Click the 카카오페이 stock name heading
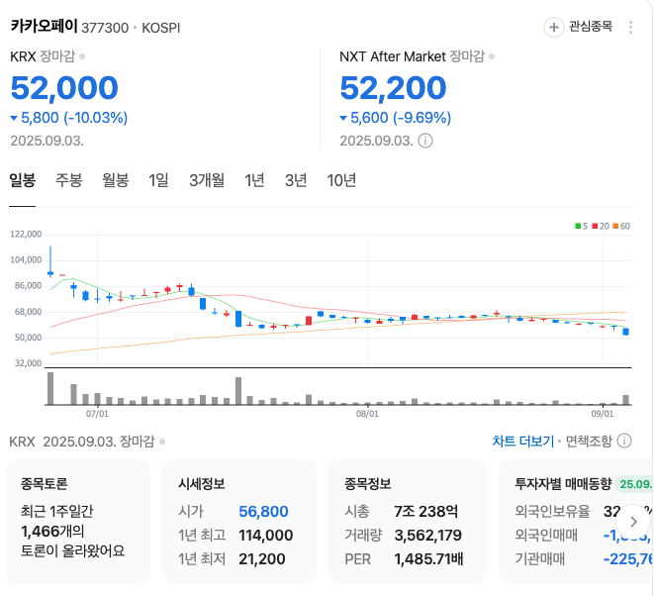Viewport: 654px width, 596px height. 44,27
